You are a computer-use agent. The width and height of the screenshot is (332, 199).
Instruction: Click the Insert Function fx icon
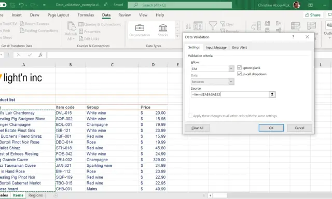pos(40,55)
